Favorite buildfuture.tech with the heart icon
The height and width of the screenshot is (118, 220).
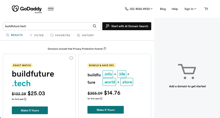71,58
